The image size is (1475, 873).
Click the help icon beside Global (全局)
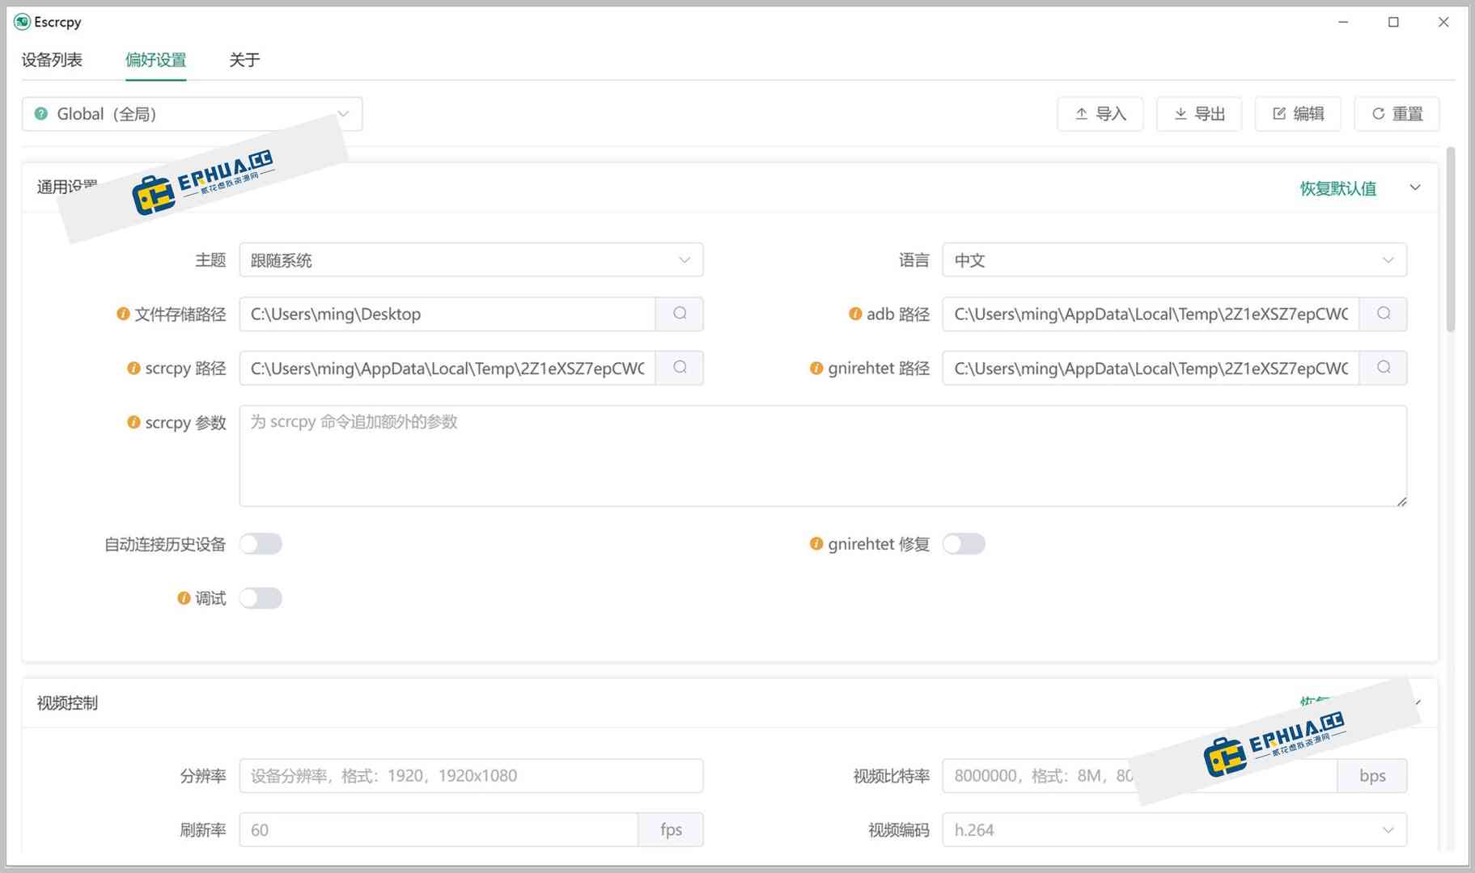[x=41, y=114]
